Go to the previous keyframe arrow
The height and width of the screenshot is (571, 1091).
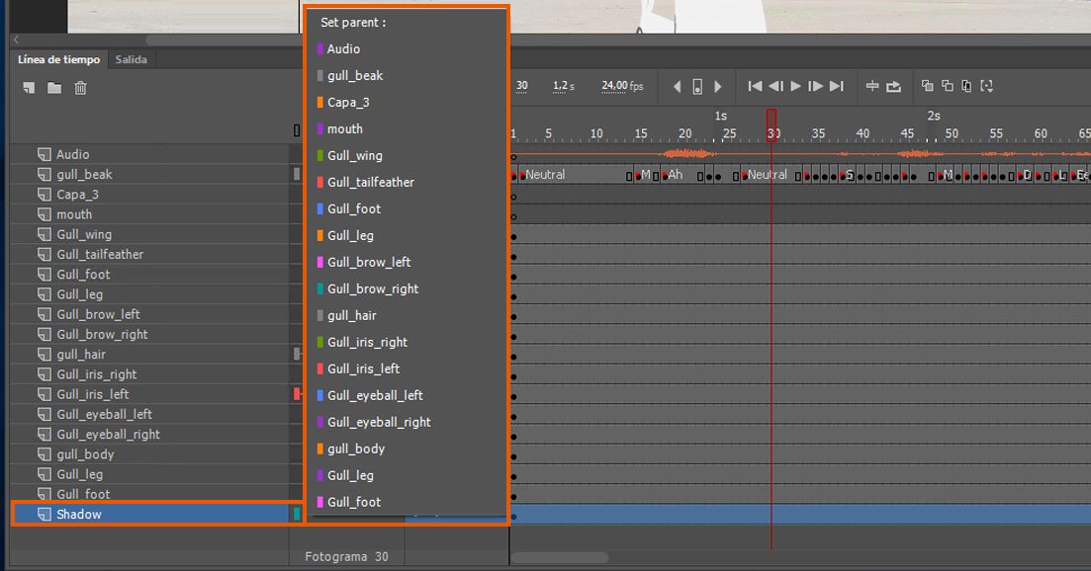[677, 87]
